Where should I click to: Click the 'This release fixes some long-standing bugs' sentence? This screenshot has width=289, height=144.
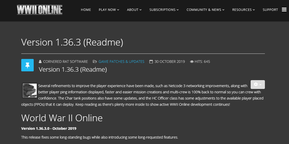[x=100, y=137]
